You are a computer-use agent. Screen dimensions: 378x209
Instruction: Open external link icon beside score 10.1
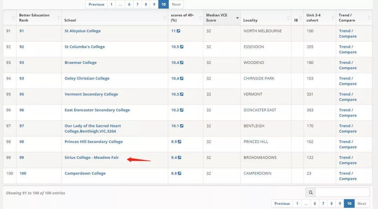(x=182, y=126)
